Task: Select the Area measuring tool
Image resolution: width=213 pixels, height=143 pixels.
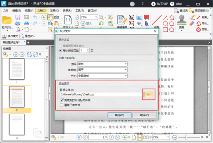Action: [x=202, y=30]
